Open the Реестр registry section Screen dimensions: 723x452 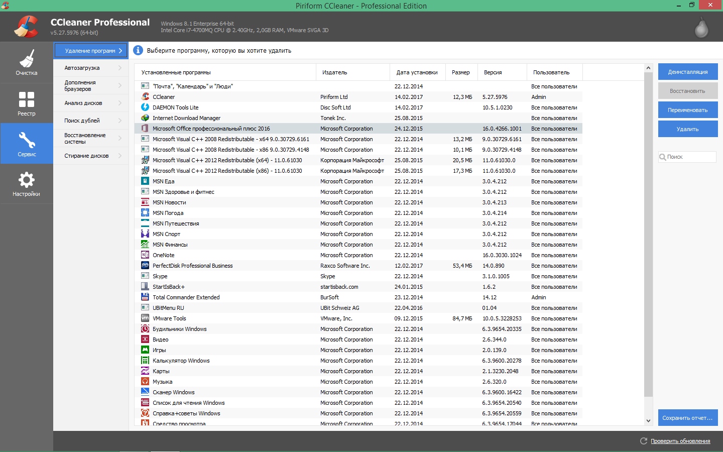tap(26, 103)
